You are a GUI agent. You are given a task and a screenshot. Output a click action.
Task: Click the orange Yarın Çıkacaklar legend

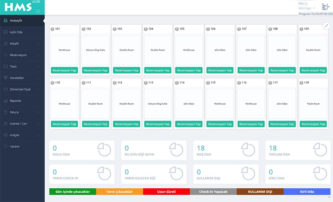point(119,191)
